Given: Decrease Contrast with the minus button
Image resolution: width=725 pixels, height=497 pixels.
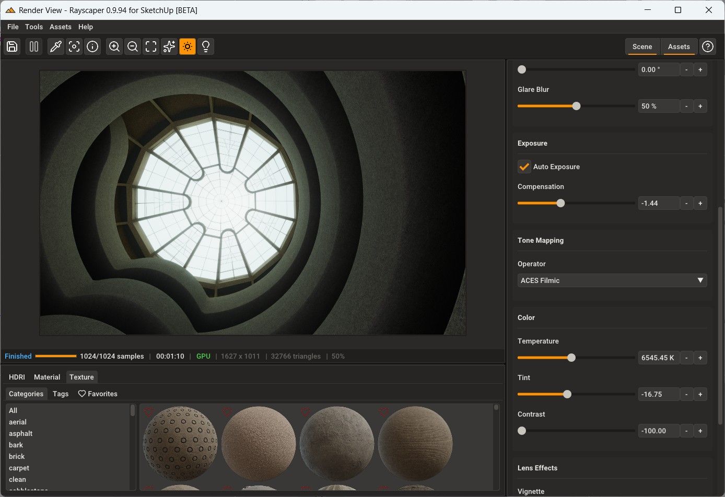Looking at the screenshot, I should coord(686,431).
